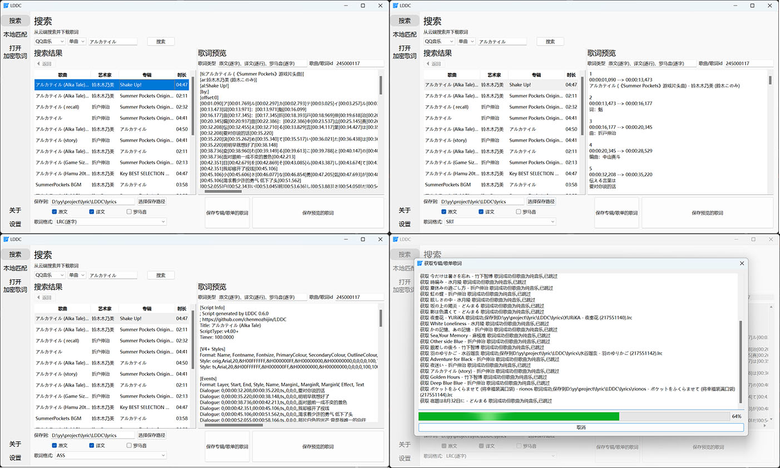Select アルカテイル (story) row in SRT window

coord(501,140)
